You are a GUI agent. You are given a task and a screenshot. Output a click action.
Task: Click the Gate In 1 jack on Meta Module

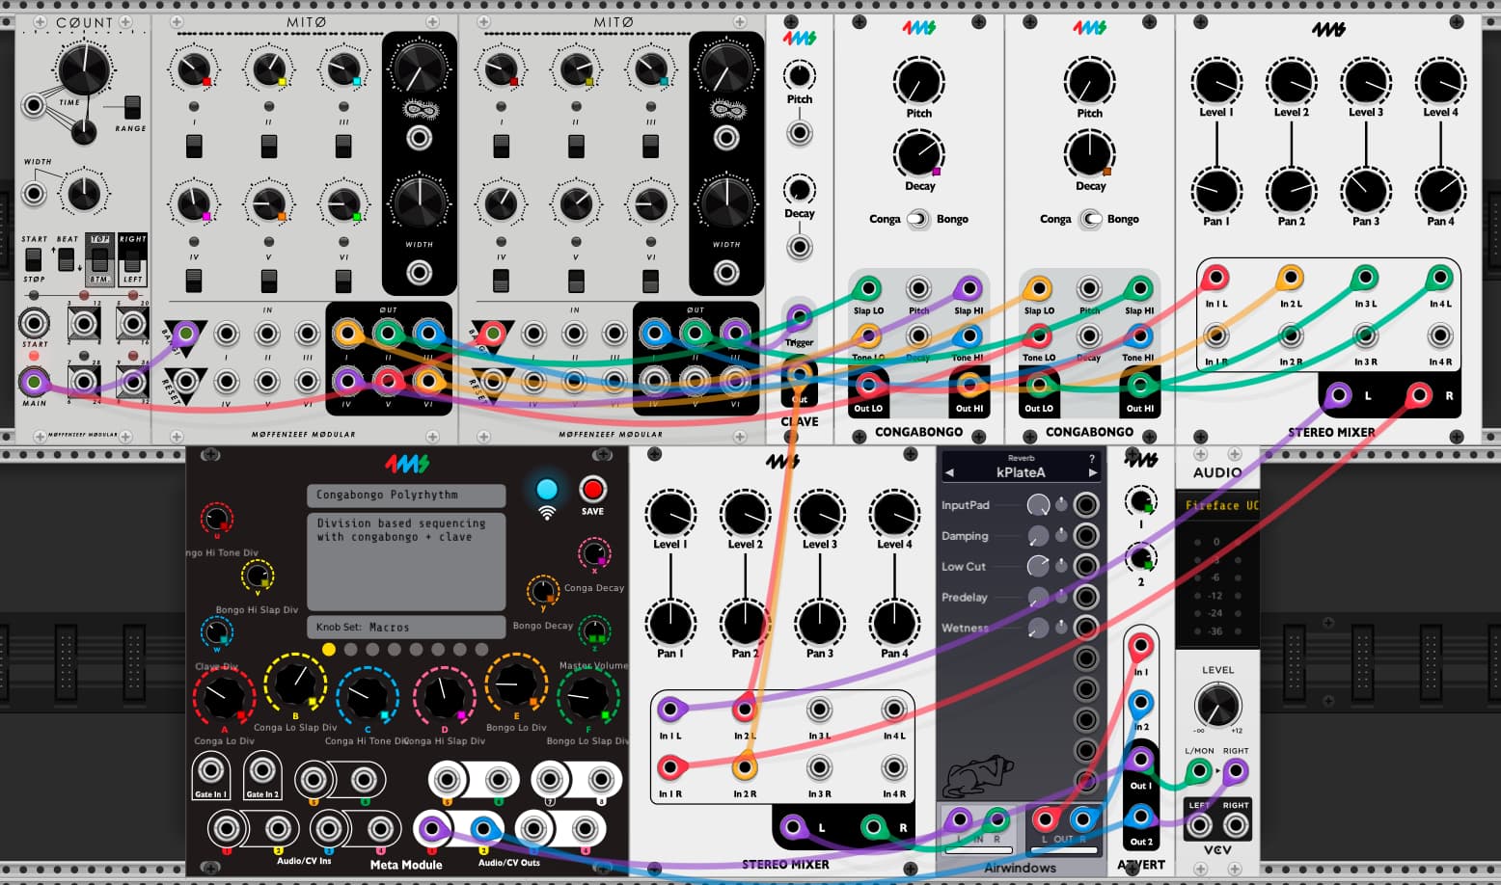tap(210, 770)
